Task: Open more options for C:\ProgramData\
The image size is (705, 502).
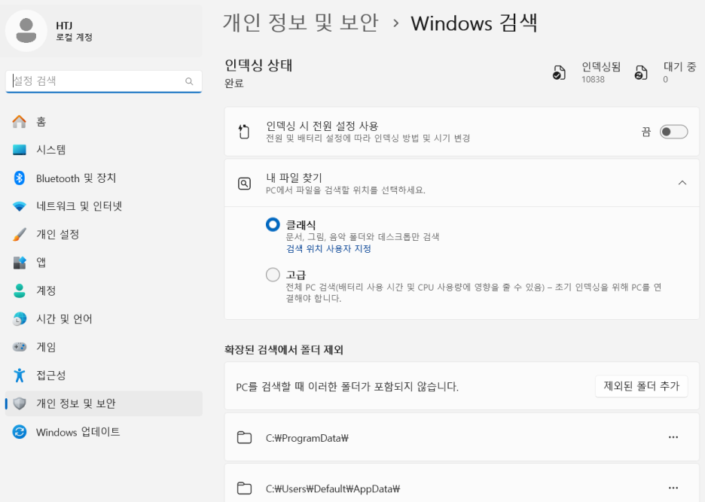Action: tap(673, 437)
